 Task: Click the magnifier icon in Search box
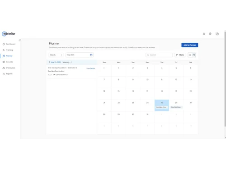pos(148,55)
